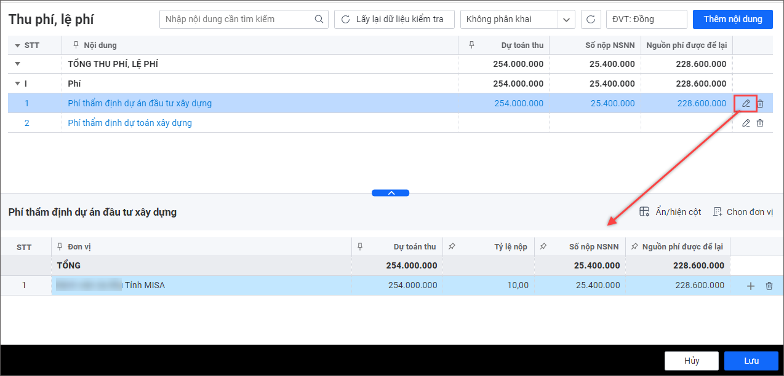The height and width of the screenshot is (376, 784).
Task: Click the plus icon in Tỉnh MISA row
Action: [x=750, y=286]
